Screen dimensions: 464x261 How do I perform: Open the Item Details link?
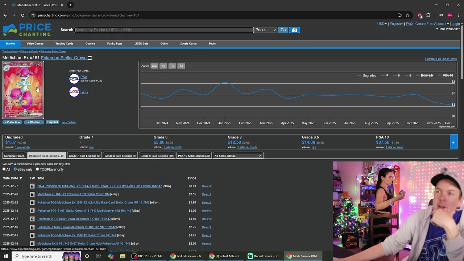pyautogui.click(x=69, y=122)
